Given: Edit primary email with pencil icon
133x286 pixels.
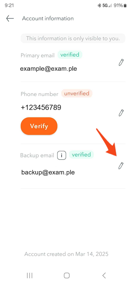Looking at the screenshot, I should [121, 62].
